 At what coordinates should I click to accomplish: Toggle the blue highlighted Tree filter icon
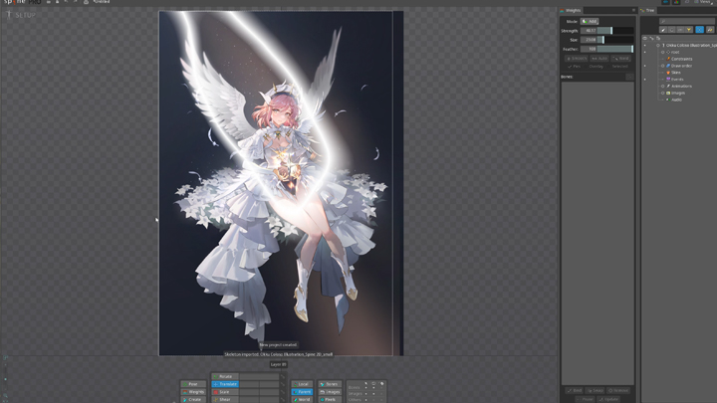coord(700,30)
